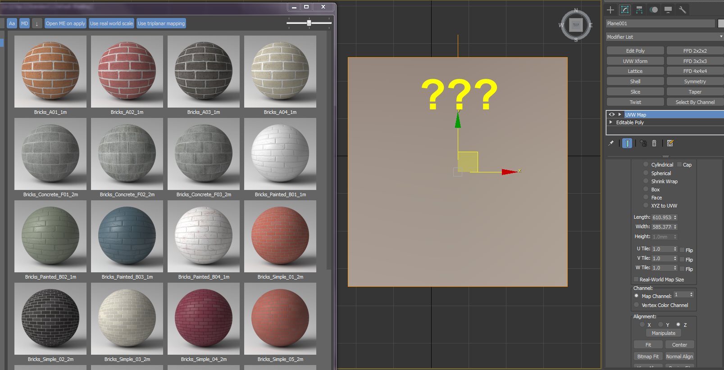Image resolution: width=724 pixels, height=370 pixels.
Task: Toggle Use triplanar mapping option
Action: point(161,23)
